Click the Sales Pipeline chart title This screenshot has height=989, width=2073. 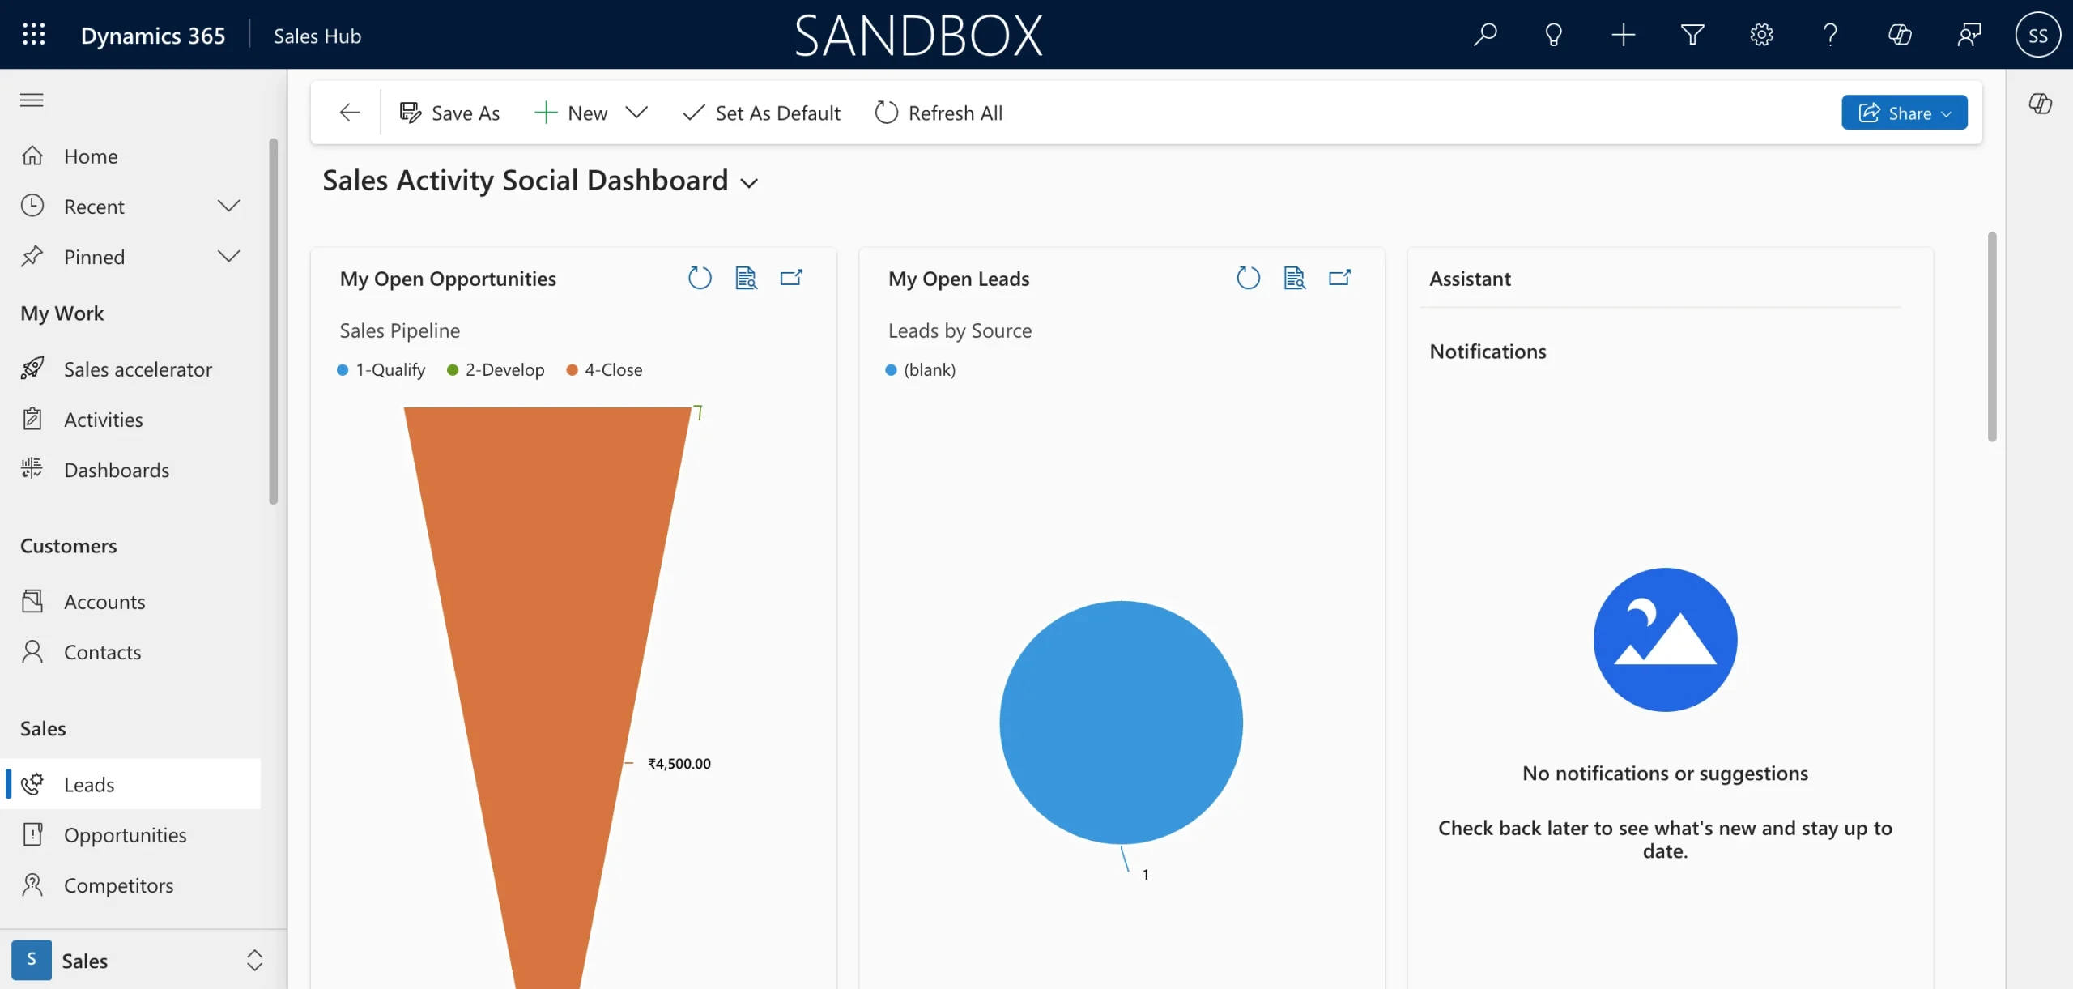(400, 330)
